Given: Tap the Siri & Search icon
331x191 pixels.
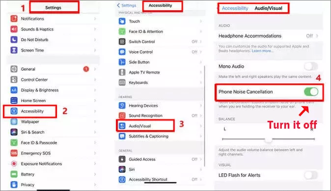Looking at the screenshot, I should 14,132.
